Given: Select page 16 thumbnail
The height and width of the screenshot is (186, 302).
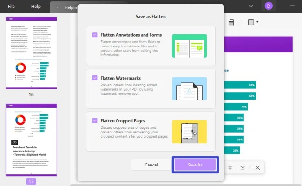Looking at the screenshot, I should (31, 53).
